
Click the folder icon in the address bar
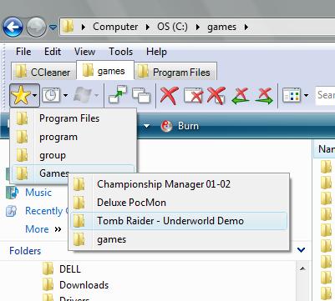pyautogui.click(x=68, y=27)
